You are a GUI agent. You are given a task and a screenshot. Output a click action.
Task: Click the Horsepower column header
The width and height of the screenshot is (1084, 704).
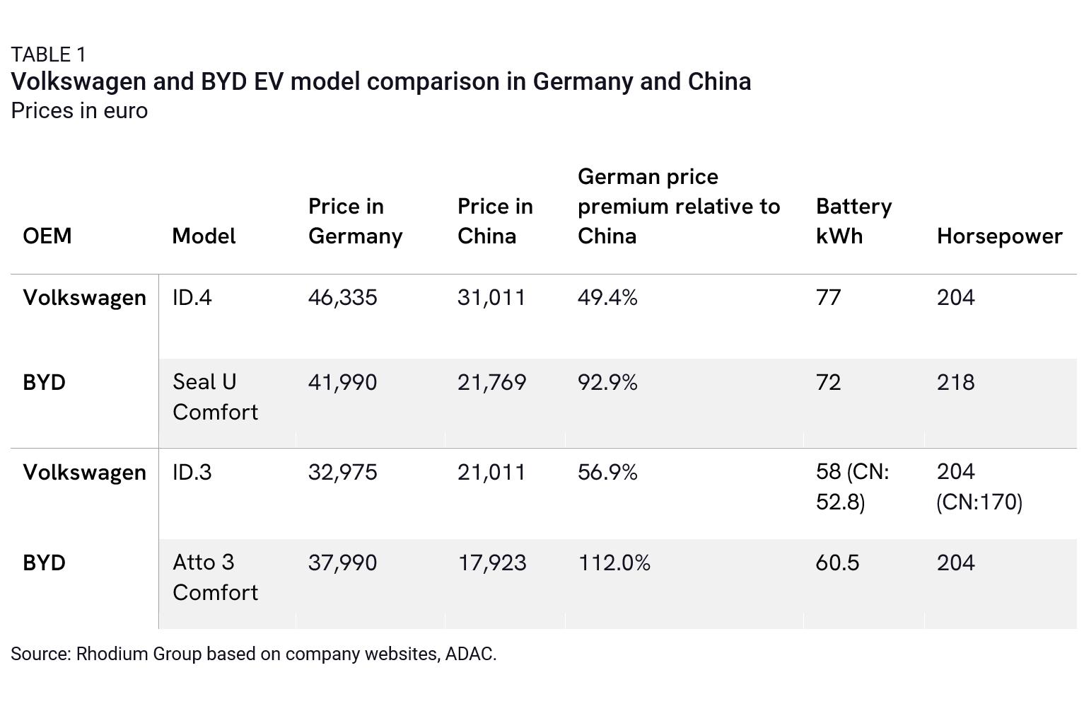999,236
